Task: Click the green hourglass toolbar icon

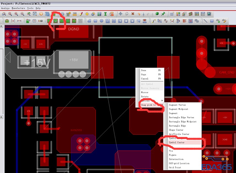Action: [x=105, y=14]
